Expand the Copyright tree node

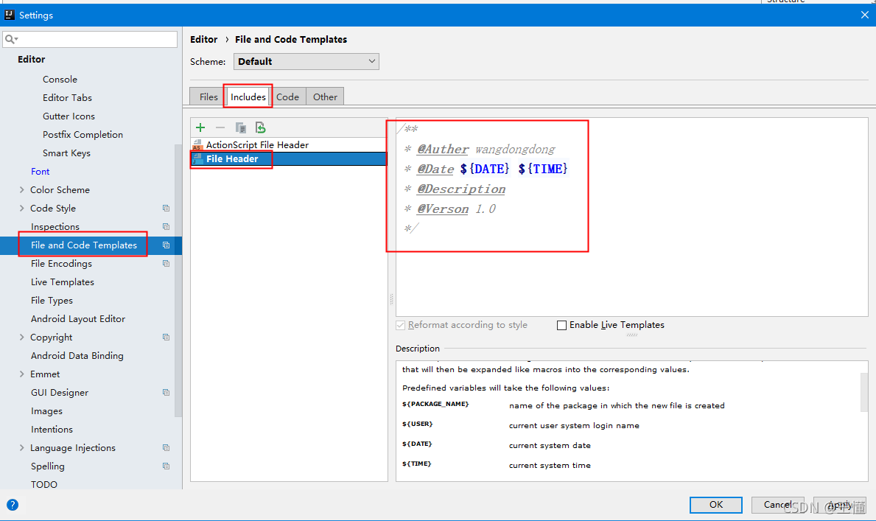coord(22,337)
